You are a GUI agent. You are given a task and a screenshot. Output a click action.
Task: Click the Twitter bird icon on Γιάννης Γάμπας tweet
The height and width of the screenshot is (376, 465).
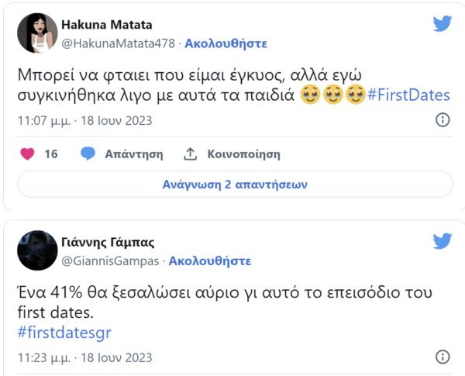pos(442,241)
